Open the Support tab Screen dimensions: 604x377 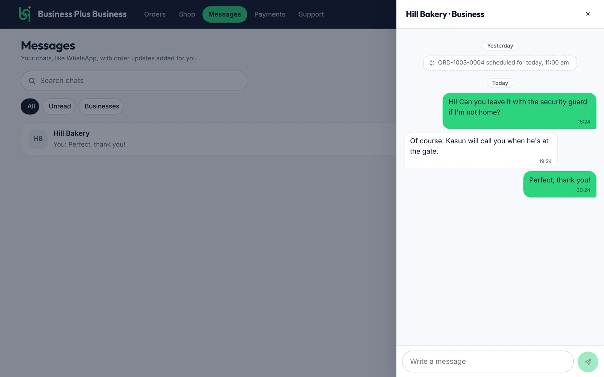point(311,14)
